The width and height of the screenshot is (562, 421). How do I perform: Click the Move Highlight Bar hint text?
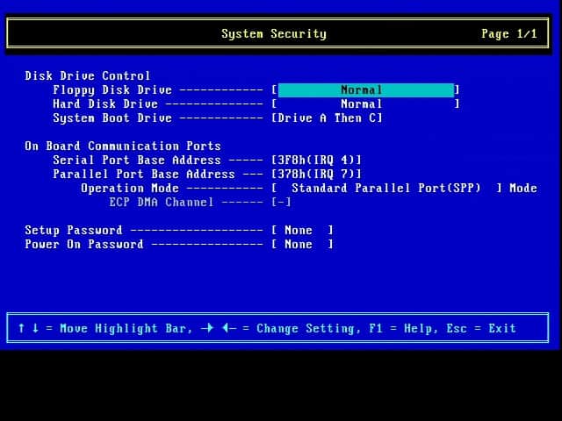(126, 329)
